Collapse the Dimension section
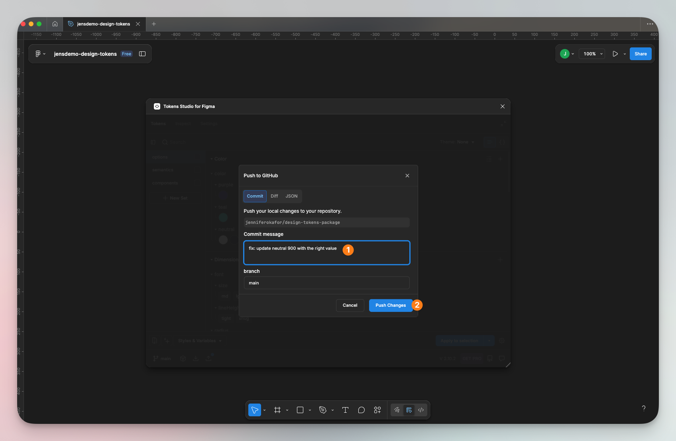The image size is (676, 441). point(224,260)
